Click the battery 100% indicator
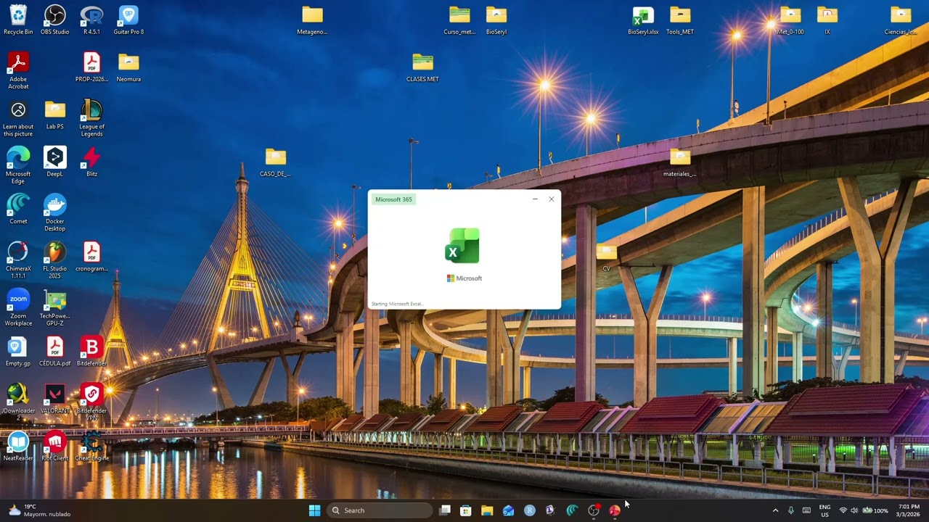 [875, 510]
